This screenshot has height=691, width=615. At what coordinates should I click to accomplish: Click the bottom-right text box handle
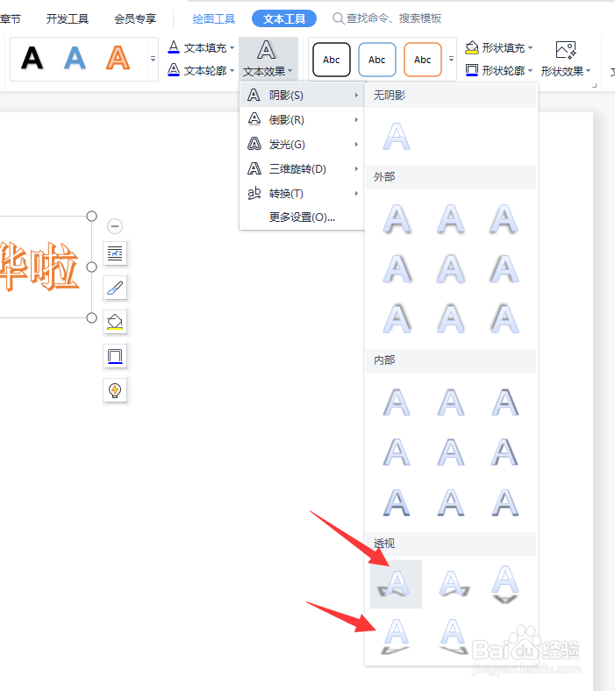point(91,317)
